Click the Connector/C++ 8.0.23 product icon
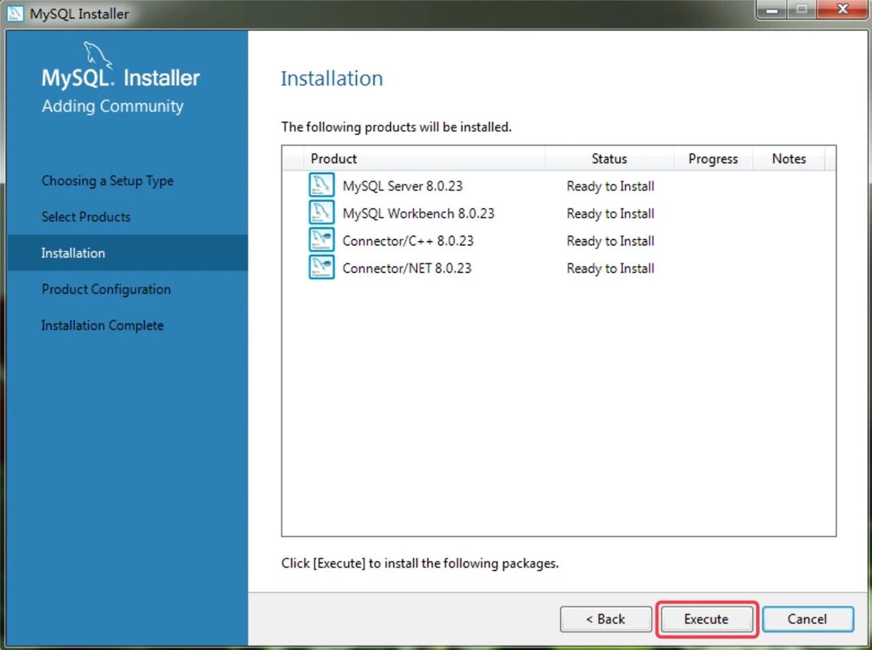The width and height of the screenshot is (872, 650). (322, 239)
